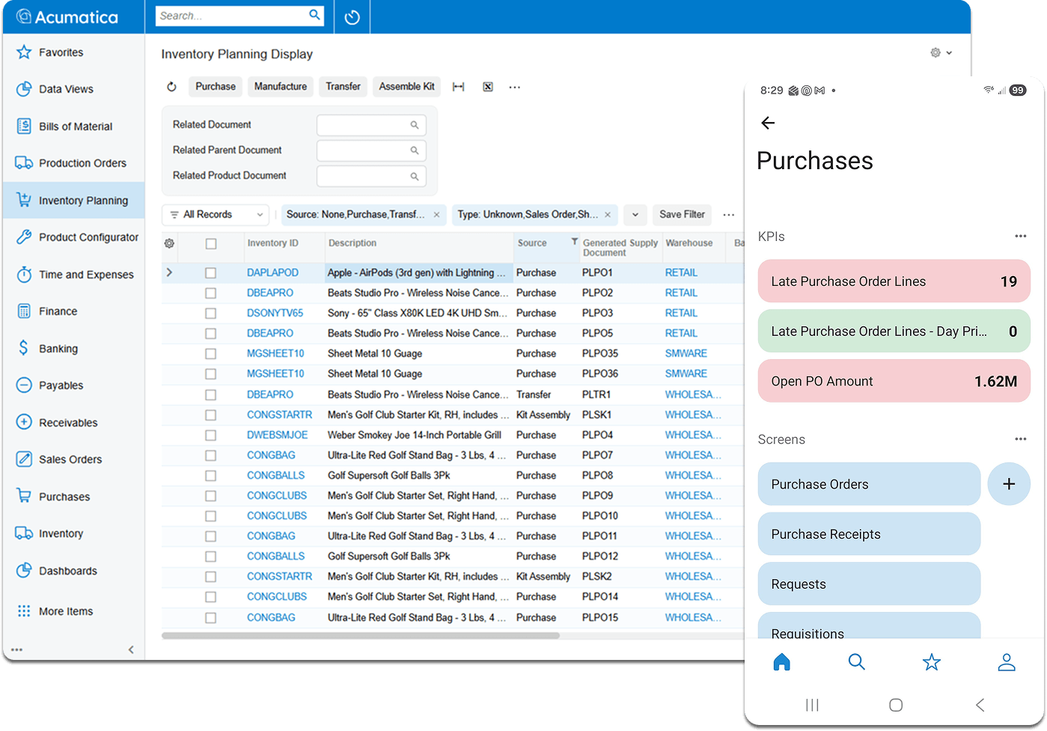Select the Production Orders workspace icon
The height and width of the screenshot is (731, 1047).
pos(22,163)
